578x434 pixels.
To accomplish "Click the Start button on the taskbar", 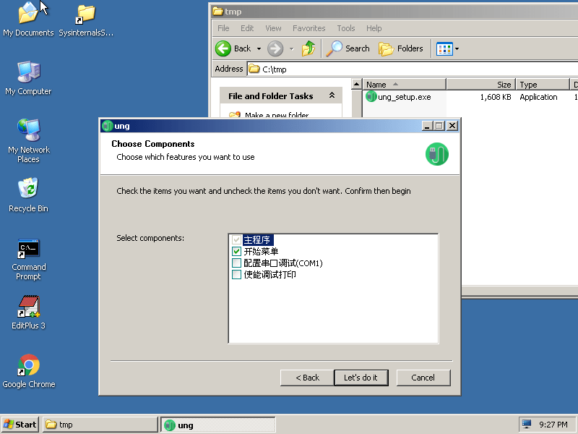I will pos(20,425).
